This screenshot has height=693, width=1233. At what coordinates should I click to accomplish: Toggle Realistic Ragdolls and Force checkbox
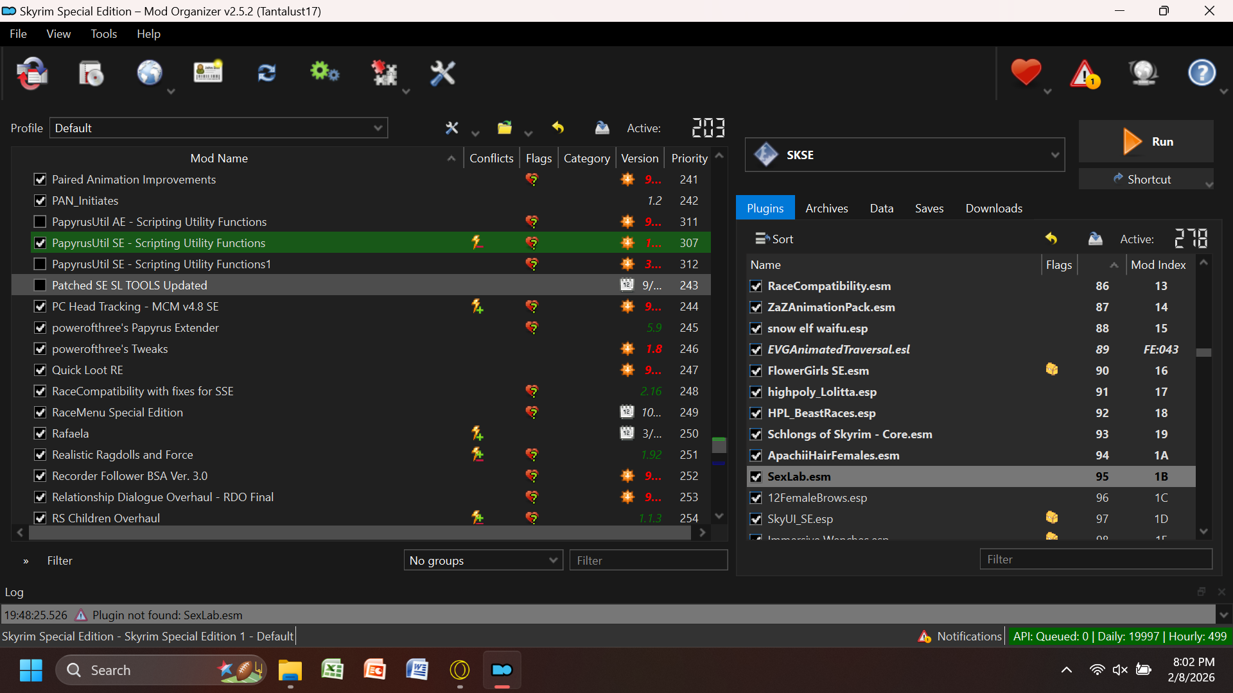click(40, 455)
